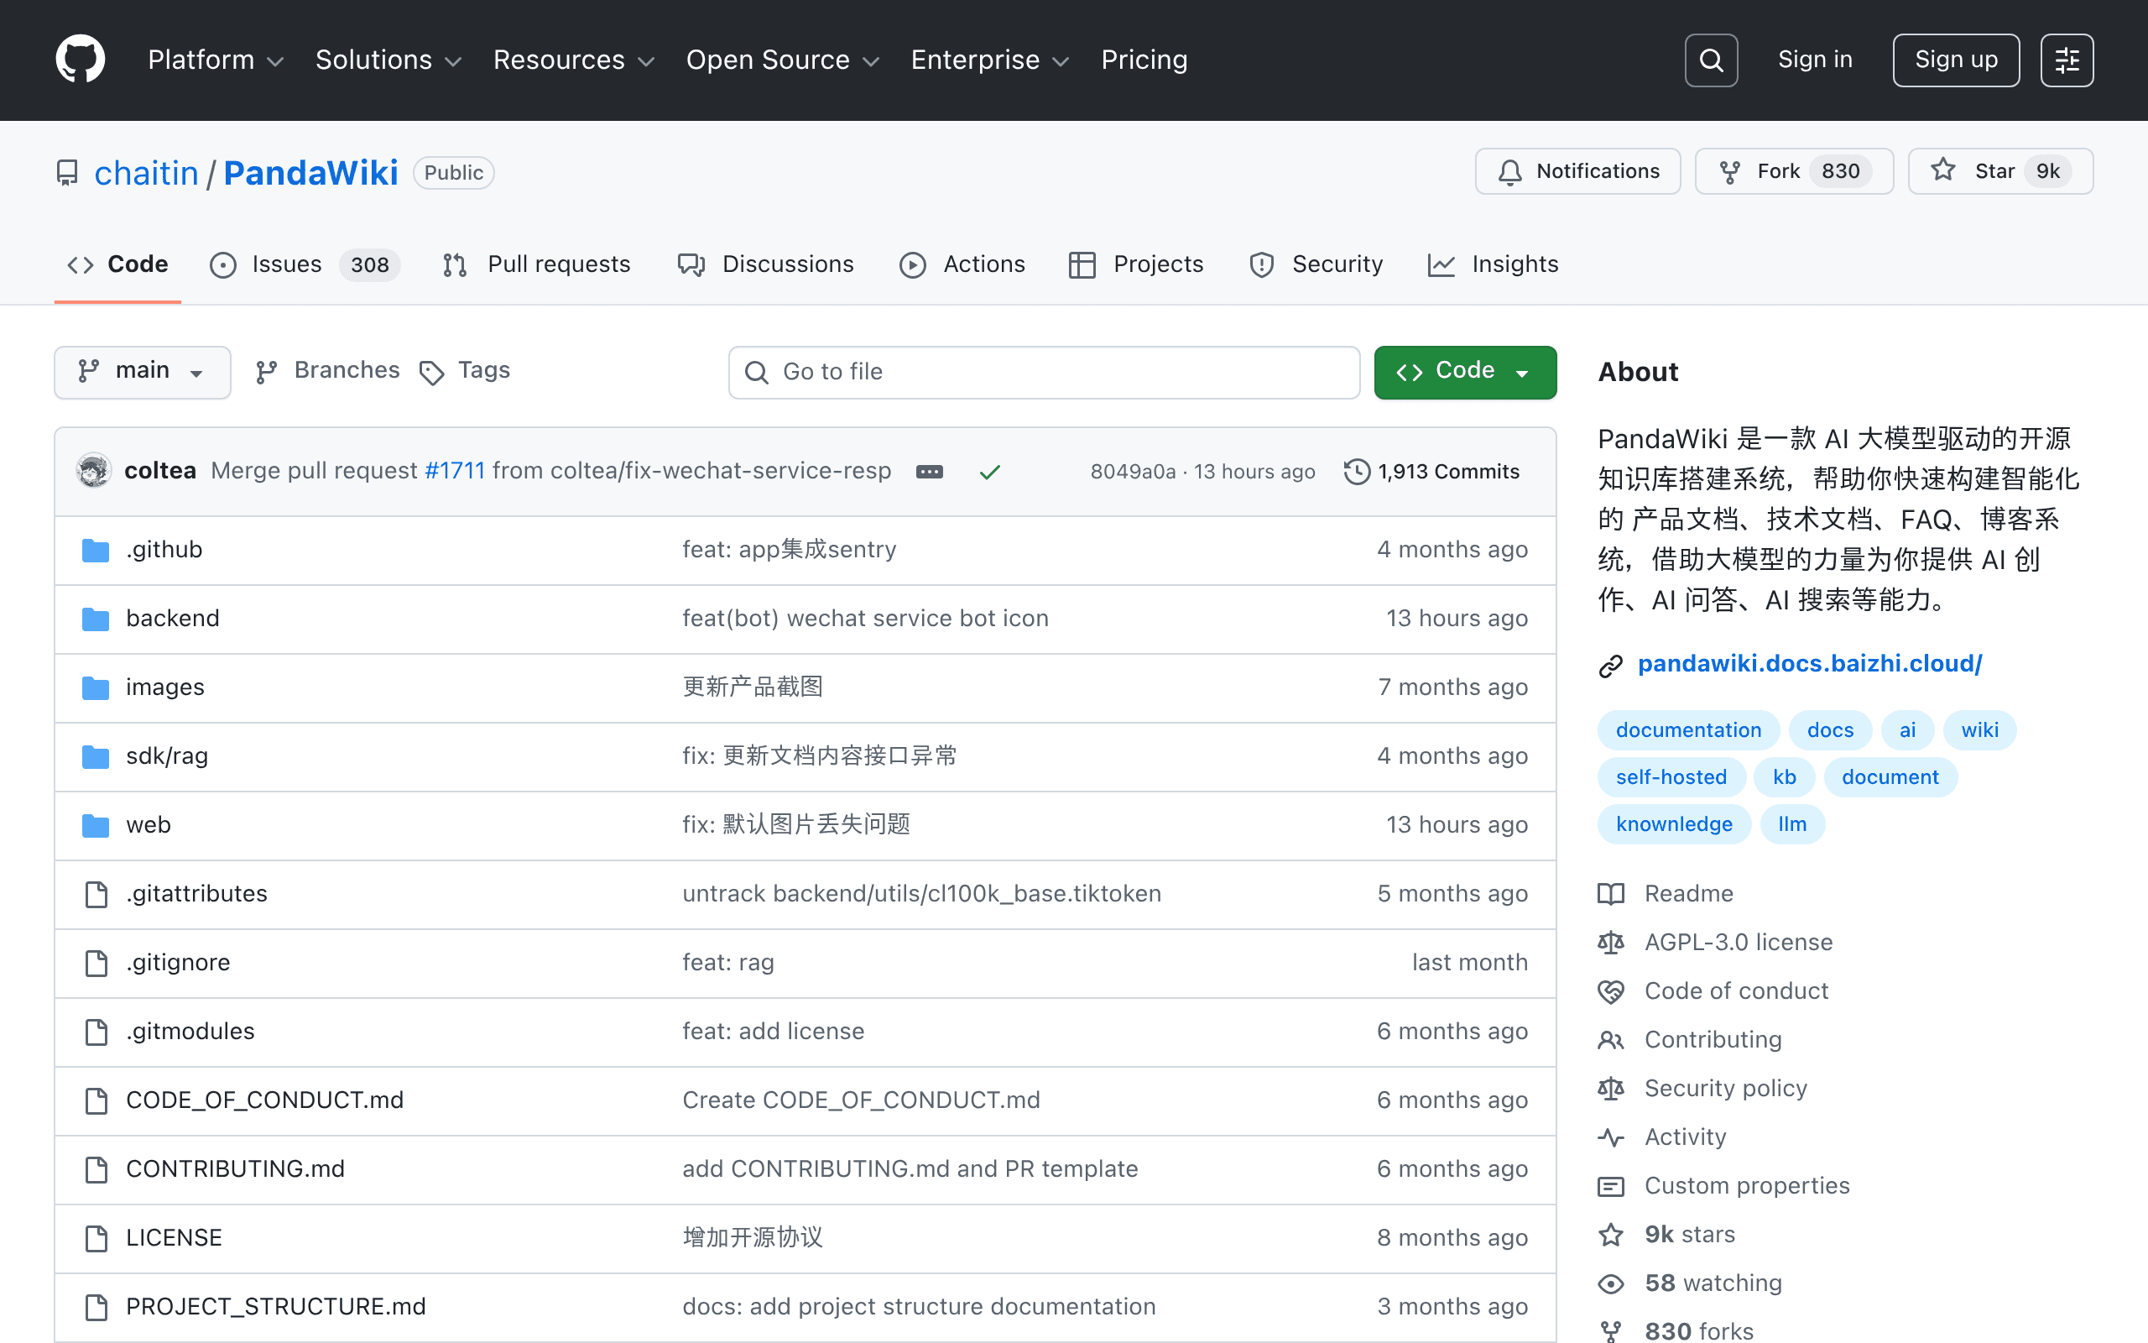This screenshot has height=1343, width=2148.
Task: Expand the Platform menu
Action: (216, 60)
